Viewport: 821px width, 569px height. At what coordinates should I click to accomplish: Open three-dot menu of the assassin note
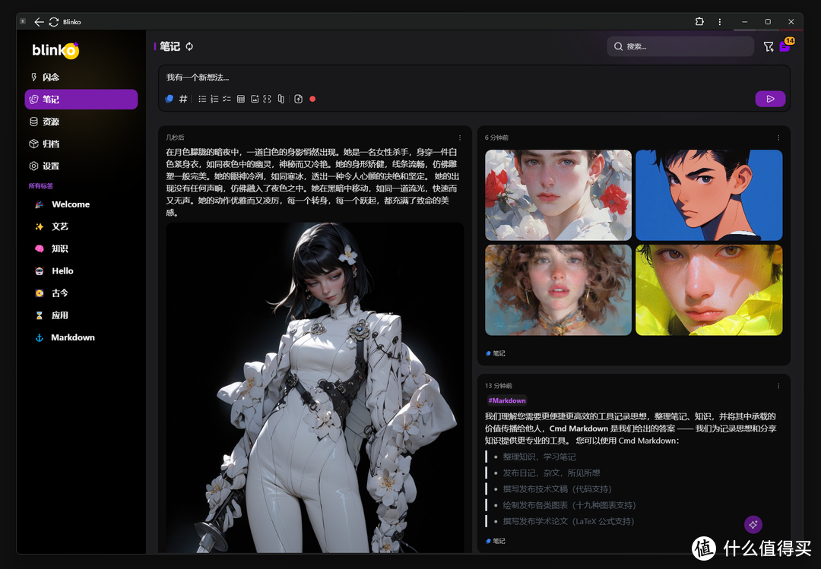click(460, 138)
